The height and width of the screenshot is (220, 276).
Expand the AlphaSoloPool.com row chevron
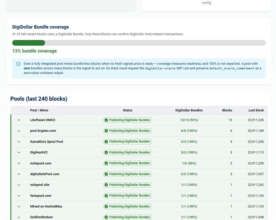coord(19,174)
